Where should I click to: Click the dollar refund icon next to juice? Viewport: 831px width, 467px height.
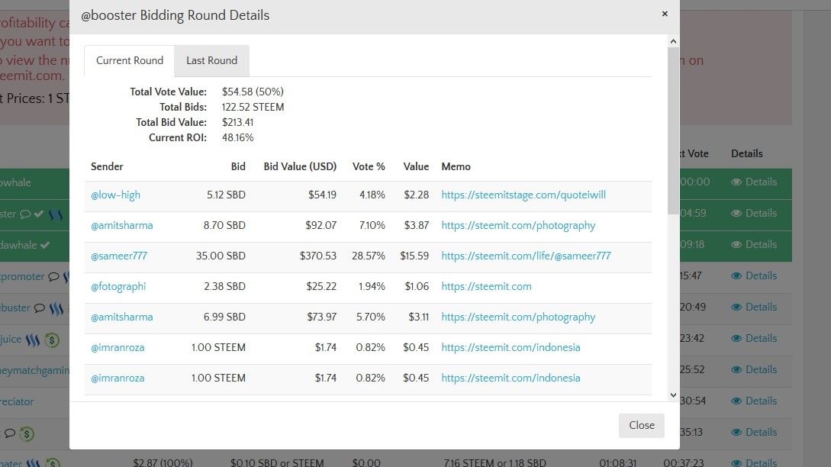pyautogui.click(x=52, y=340)
